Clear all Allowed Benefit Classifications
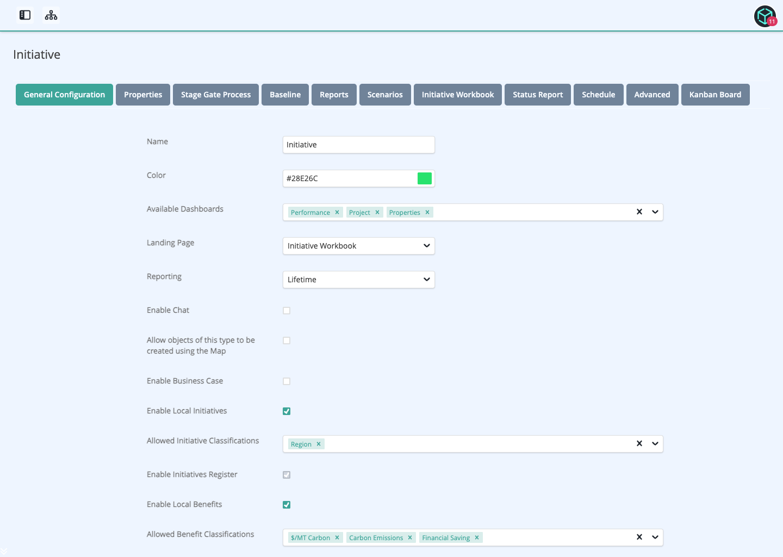783x557 pixels. point(639,537)
